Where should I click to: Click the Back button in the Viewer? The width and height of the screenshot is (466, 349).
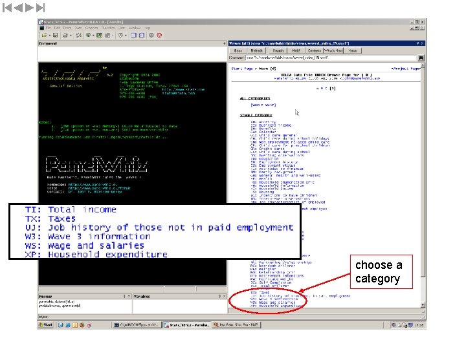[x=238, y=51]
